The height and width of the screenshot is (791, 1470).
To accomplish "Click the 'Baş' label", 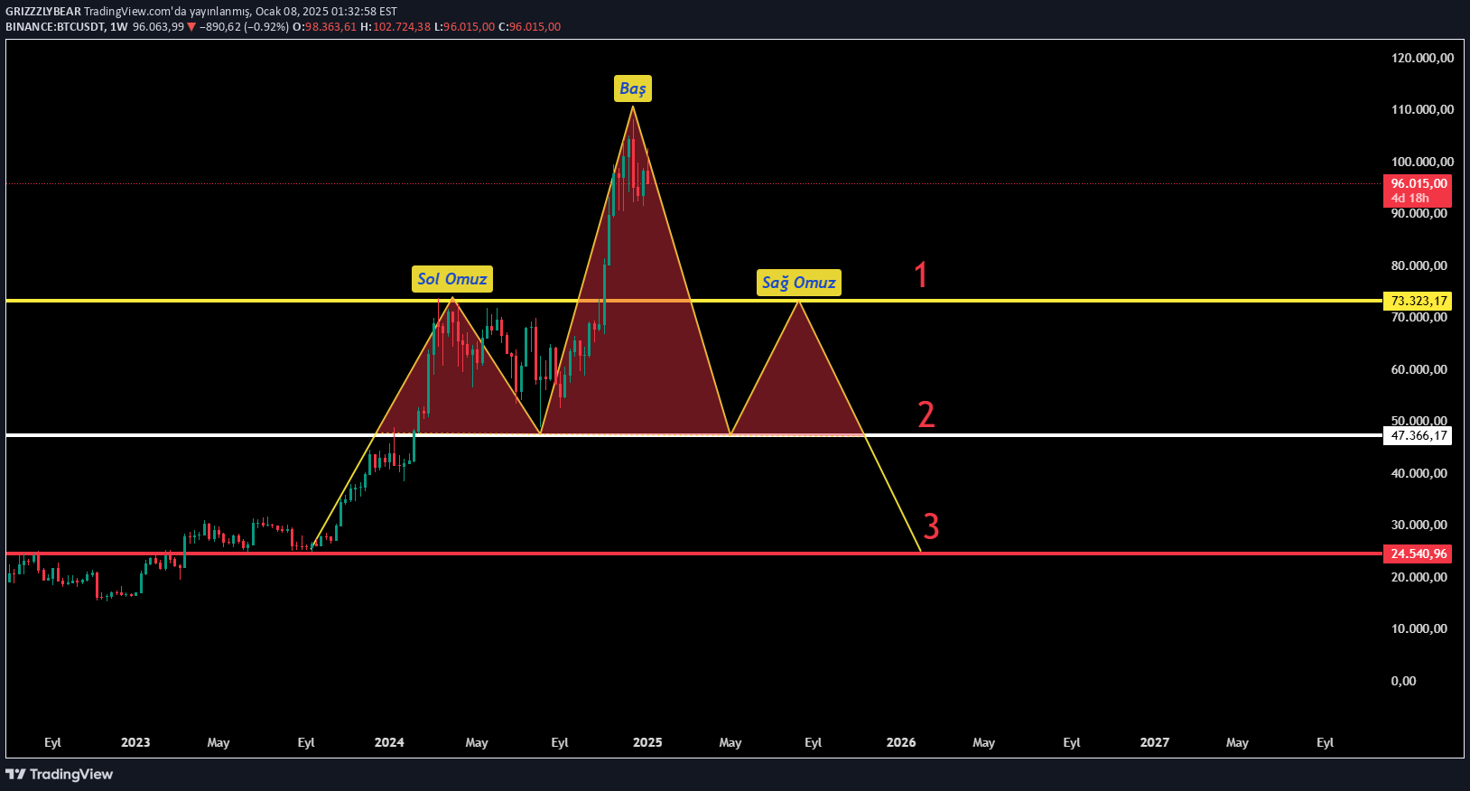I will click(x=633, y=88).
